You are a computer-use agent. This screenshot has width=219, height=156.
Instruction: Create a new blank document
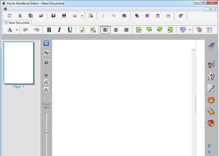9,16
